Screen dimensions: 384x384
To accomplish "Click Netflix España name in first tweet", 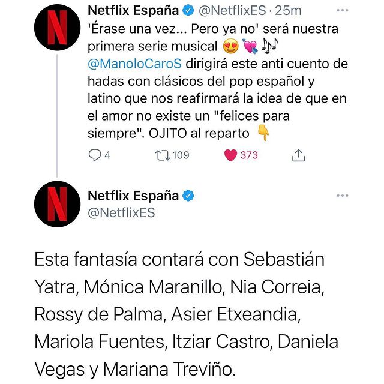I will click(x=134, y=11).
